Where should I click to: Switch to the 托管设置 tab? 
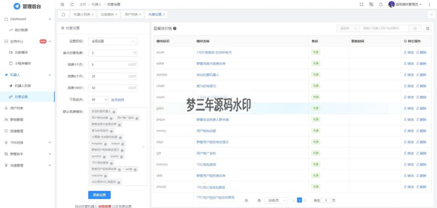[155, 14]
